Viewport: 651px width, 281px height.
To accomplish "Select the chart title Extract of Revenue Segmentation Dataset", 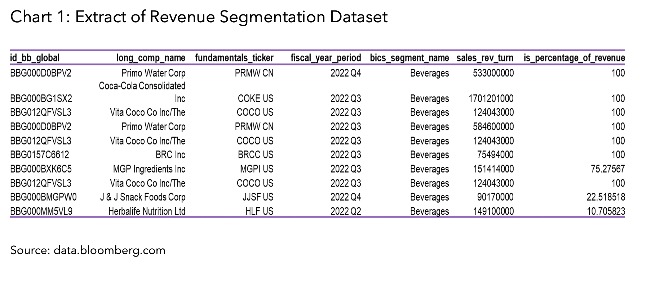I will 231,17.
